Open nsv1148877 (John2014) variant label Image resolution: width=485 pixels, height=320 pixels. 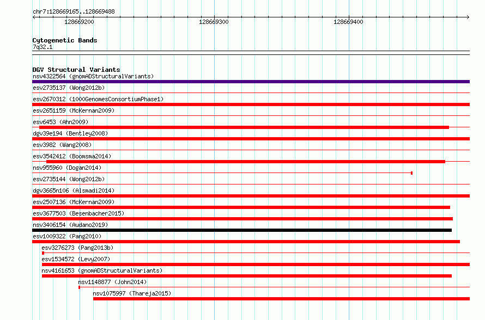(x=112, y=282)
